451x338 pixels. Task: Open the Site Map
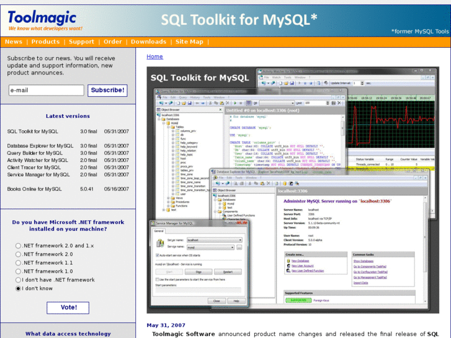point(189,42)
